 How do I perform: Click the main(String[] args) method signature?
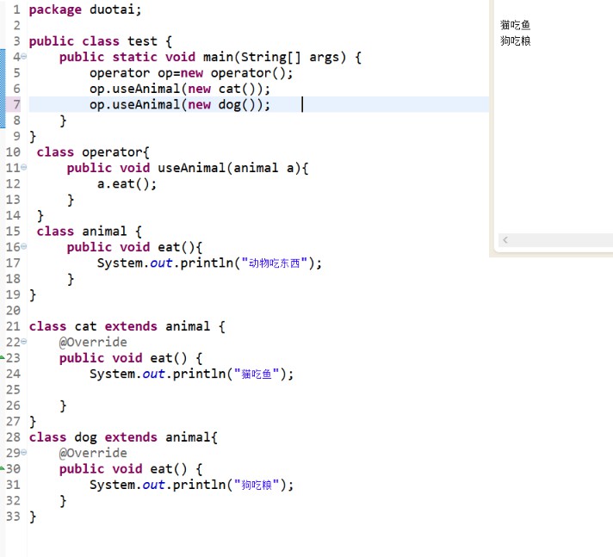[x=210, y=57]
